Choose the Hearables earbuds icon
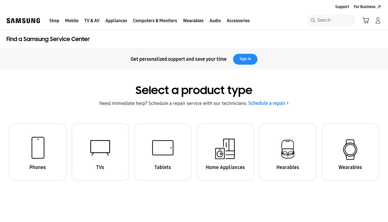388x222 pixels. [x=288, y=149]
